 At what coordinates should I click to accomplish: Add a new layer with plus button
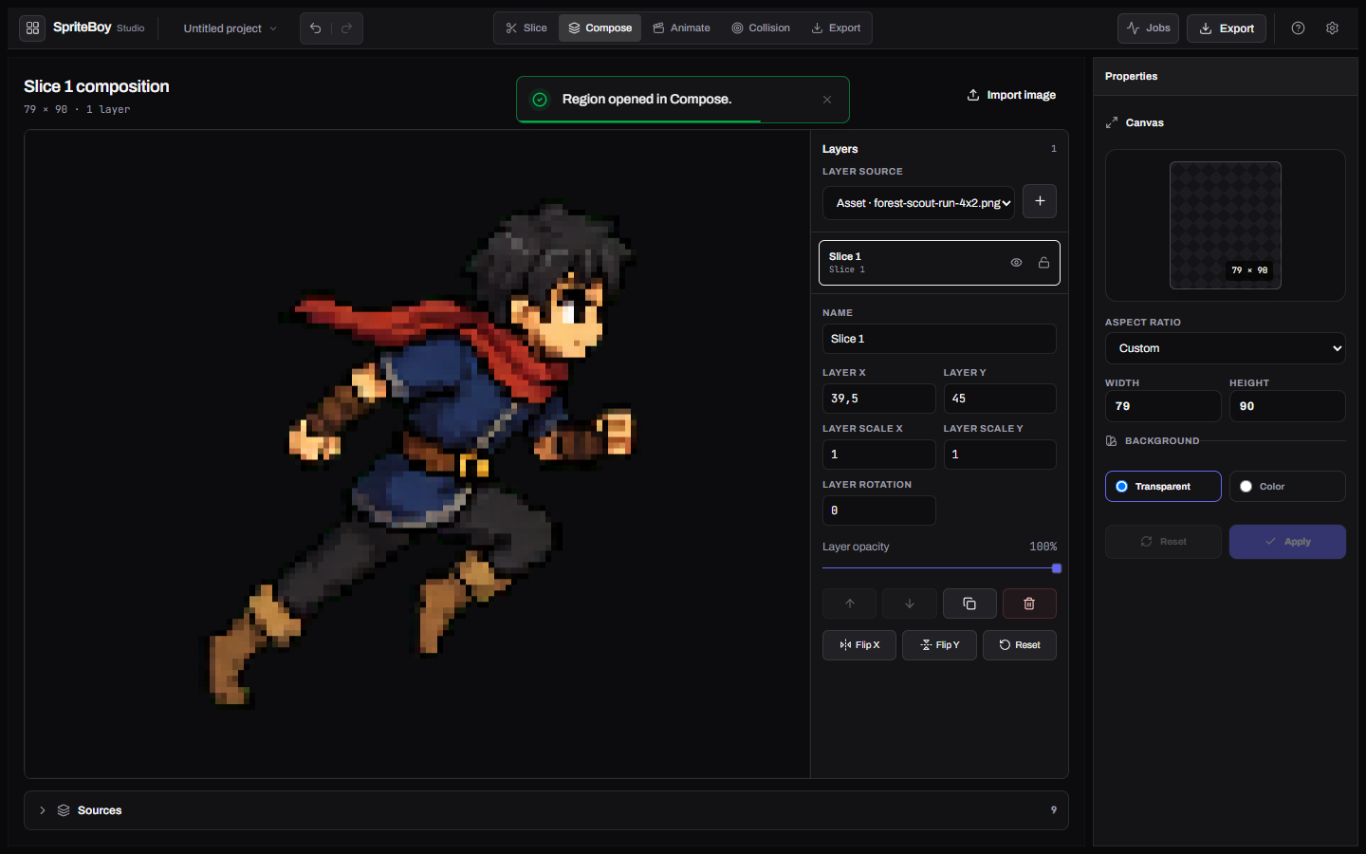(1040, 201)
